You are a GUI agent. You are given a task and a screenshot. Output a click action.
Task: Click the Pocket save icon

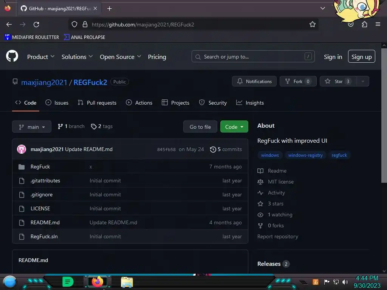click(x=351, y=25)
